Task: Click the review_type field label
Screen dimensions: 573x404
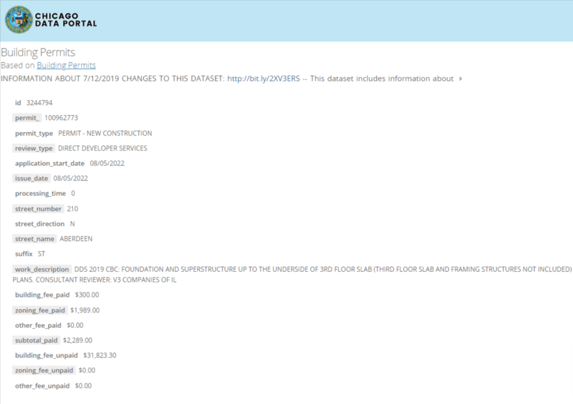Action: 34,148
